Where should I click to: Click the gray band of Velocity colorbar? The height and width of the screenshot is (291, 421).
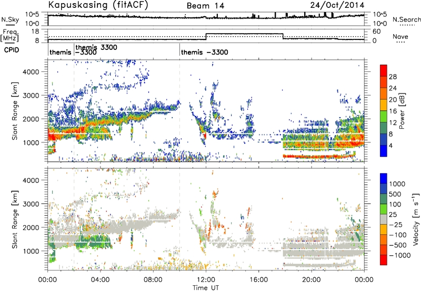tap(384, 219)
